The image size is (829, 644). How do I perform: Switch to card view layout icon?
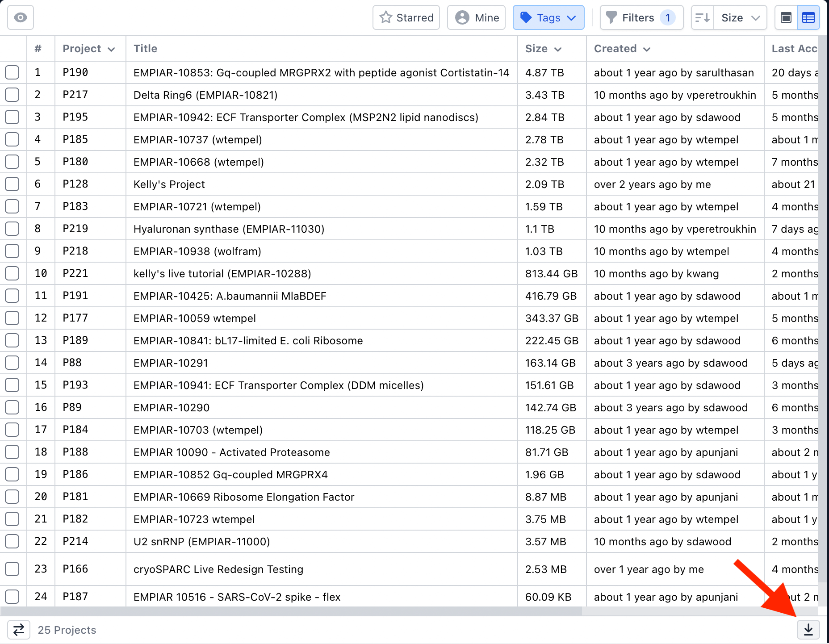(x=786, y=17)
